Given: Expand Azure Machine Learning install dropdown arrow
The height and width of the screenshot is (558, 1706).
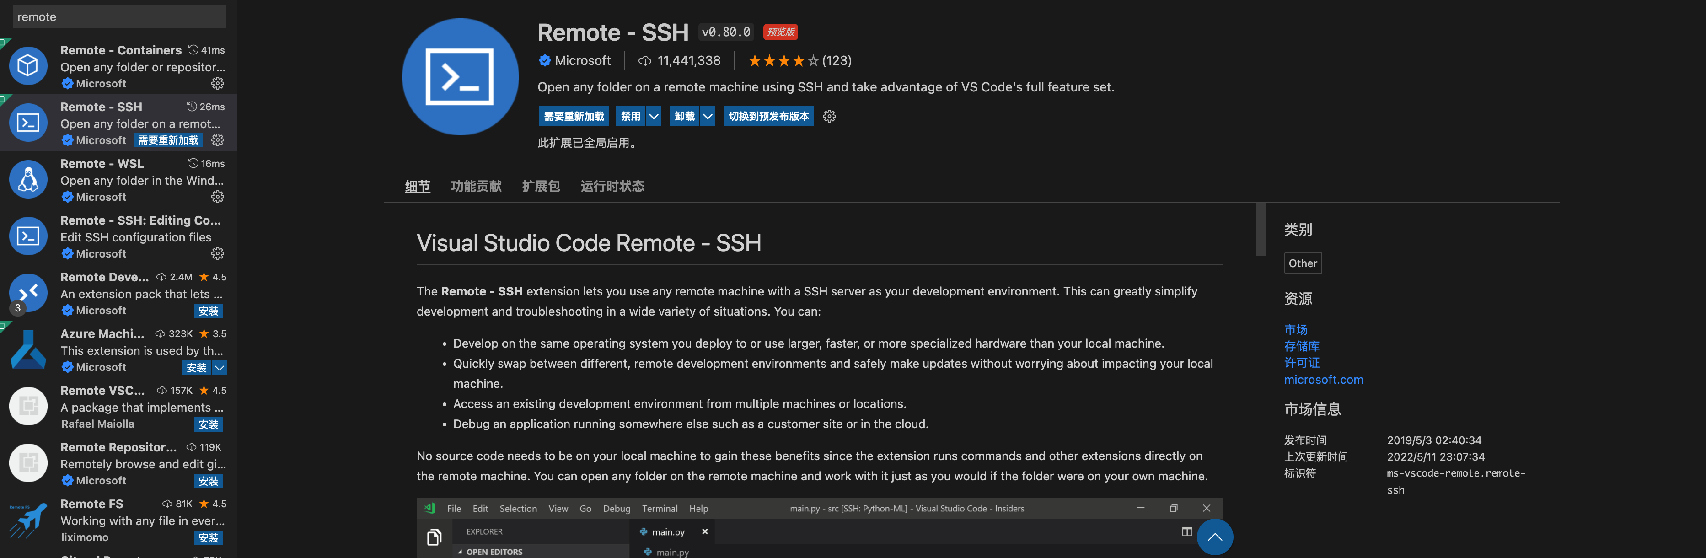Looking at the screenshot, I should tap(219, 367).
